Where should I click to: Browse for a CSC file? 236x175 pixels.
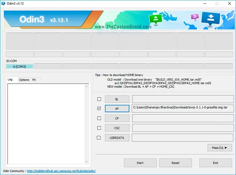pyautogui.click(x=117, y=128)
